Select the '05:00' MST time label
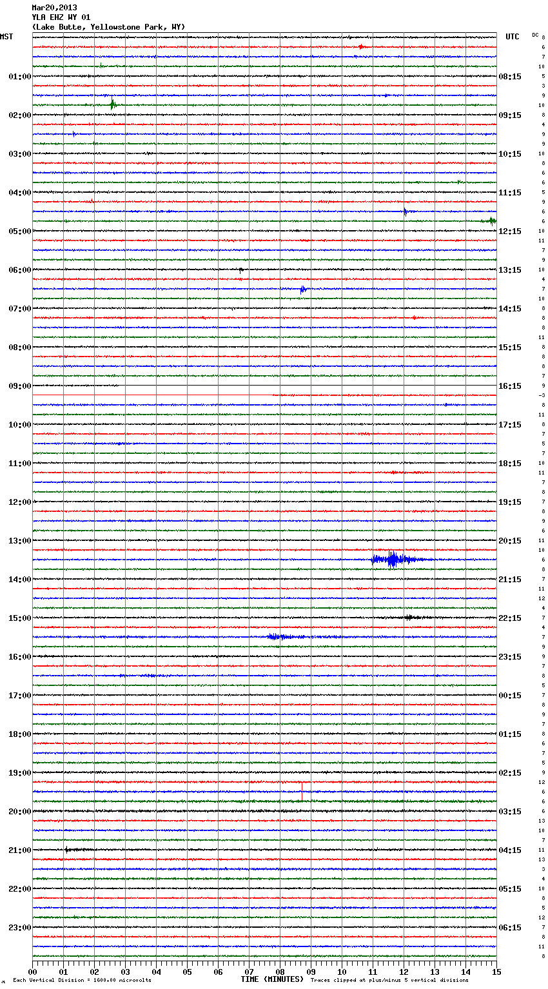 pyautogui.click(x=20, y=231)
